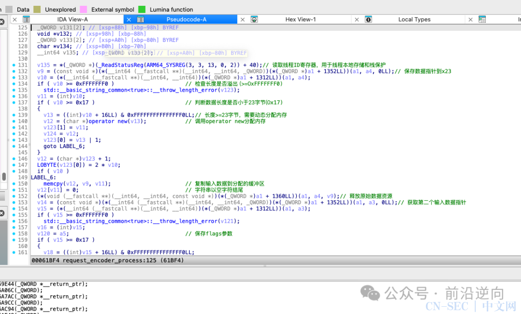
Task: Click comment '保存flags参数'
Action: click(213, 233)
